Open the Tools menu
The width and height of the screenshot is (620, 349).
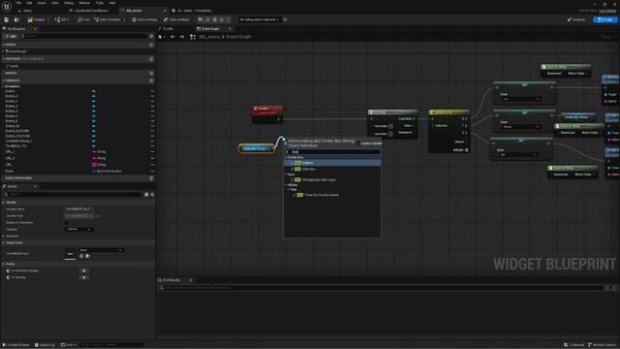(x=99, y=3)
